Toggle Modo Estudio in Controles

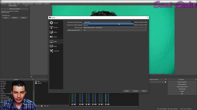click(x=182, y=89)
